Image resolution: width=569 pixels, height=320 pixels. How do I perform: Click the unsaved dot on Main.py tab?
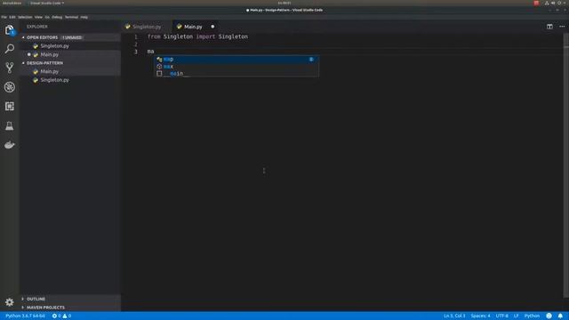[x=212, y=27]
